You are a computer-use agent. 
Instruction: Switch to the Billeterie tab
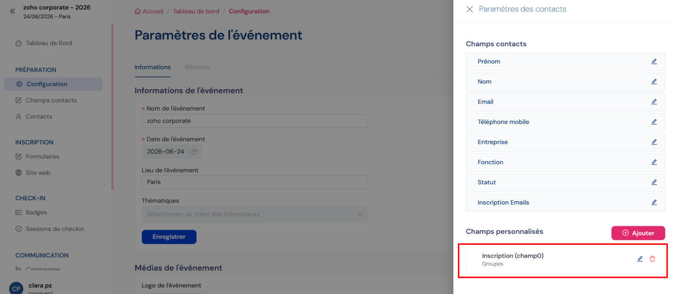click(x=197, y=67)
